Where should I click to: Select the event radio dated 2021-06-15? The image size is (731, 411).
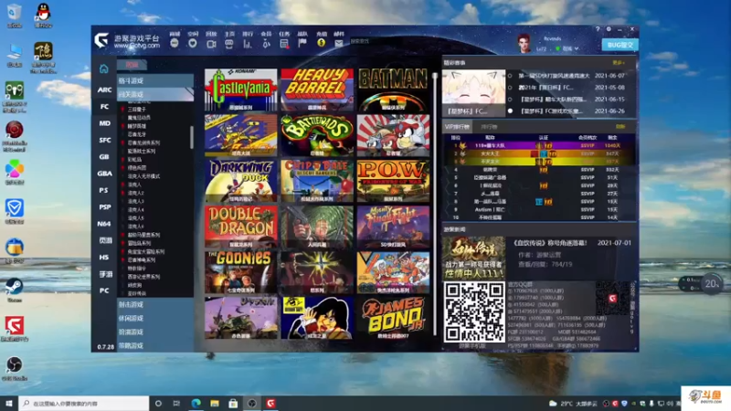pos(510,100)
